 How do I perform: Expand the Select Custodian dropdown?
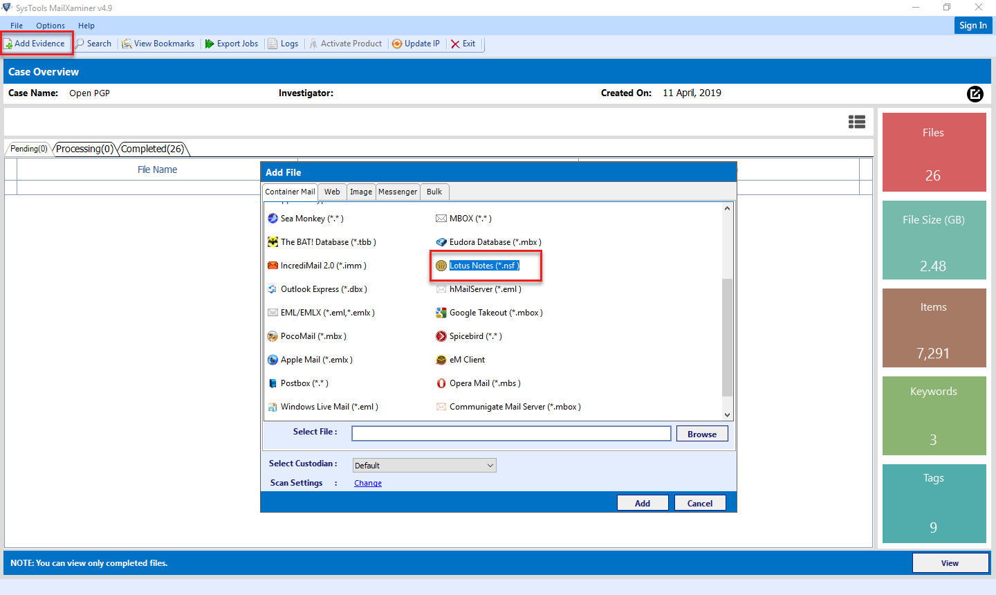pos(425,466)
